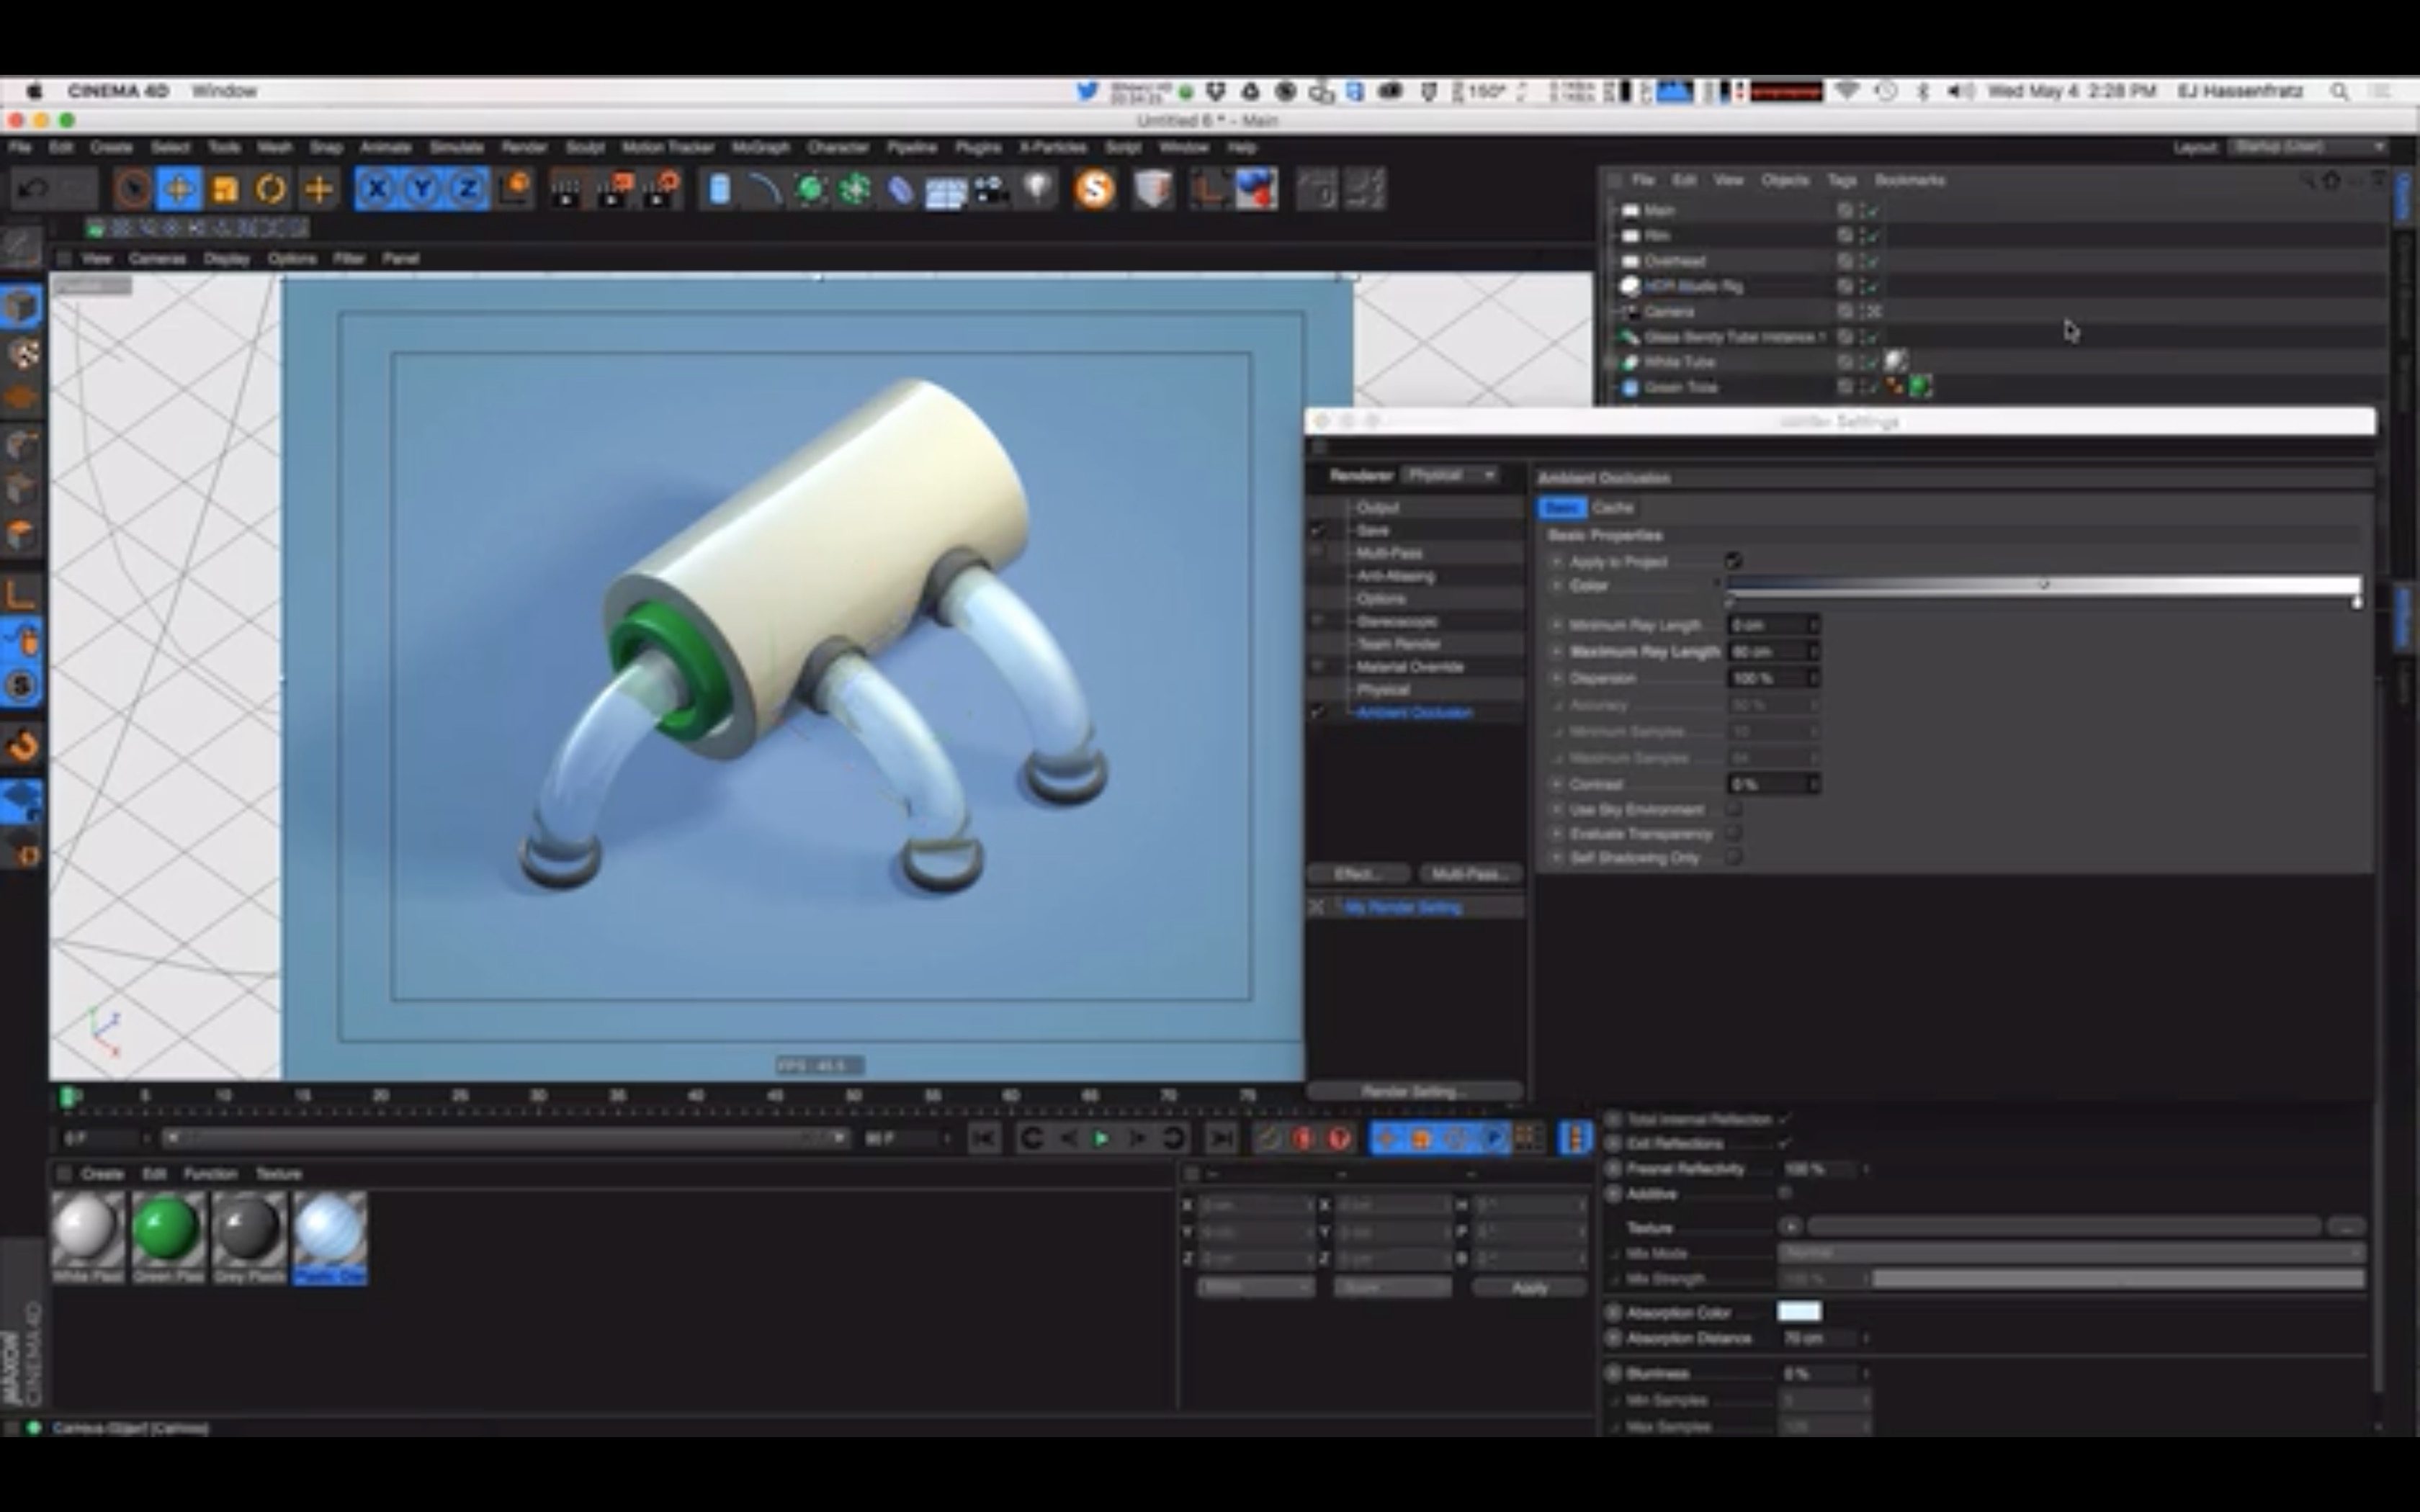The width and height of the screenshot is (2420, 1512).
Task: Switch to the Cache tab
Action: coord(1612,508)
